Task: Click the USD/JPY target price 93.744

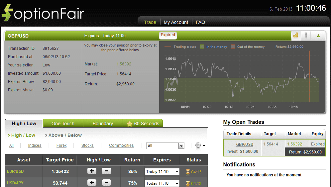Action: pos(60,183)
